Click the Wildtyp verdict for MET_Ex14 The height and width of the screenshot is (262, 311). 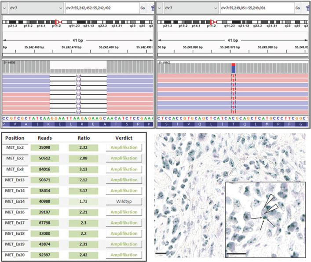point(124,202)
